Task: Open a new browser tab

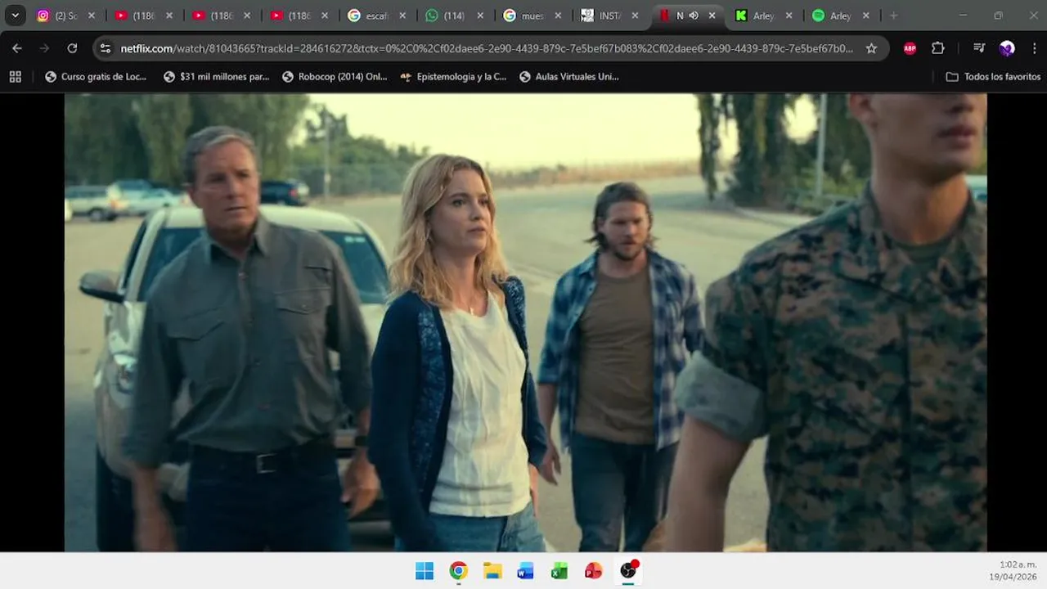Action: pyautogui.click(x=893, y=16)
